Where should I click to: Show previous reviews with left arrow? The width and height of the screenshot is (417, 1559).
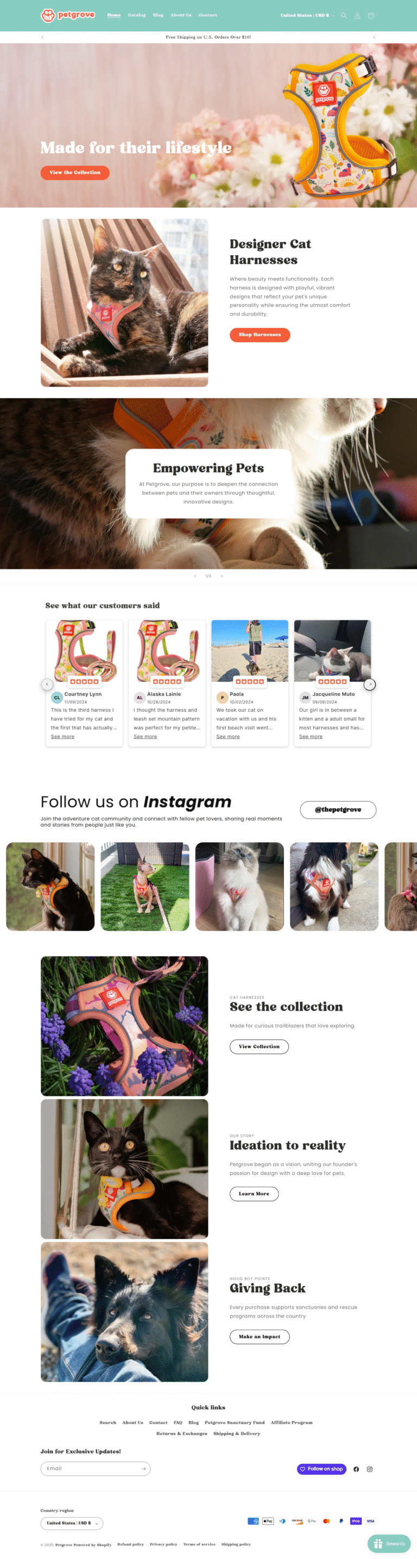point(47,684)
